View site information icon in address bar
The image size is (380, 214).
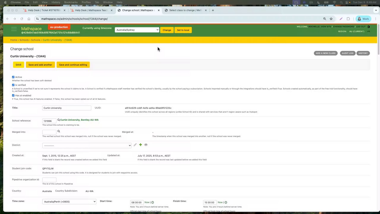37,19
